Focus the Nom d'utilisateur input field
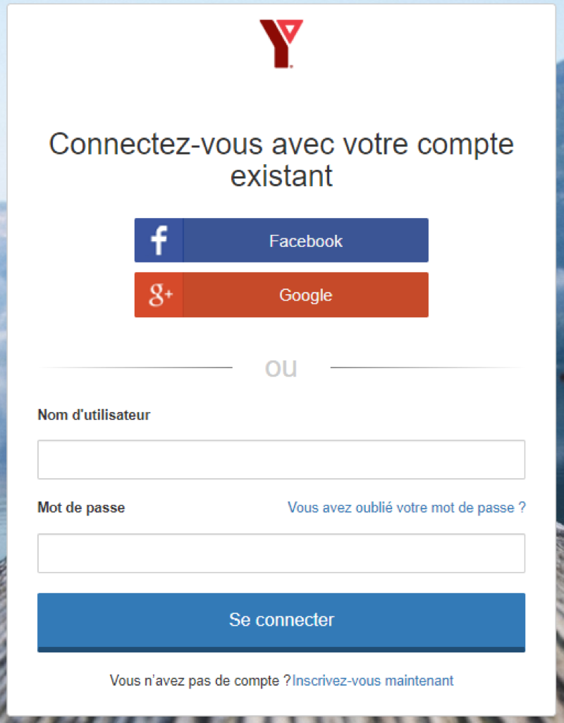The image size is (564, 723). pos(281,459)
